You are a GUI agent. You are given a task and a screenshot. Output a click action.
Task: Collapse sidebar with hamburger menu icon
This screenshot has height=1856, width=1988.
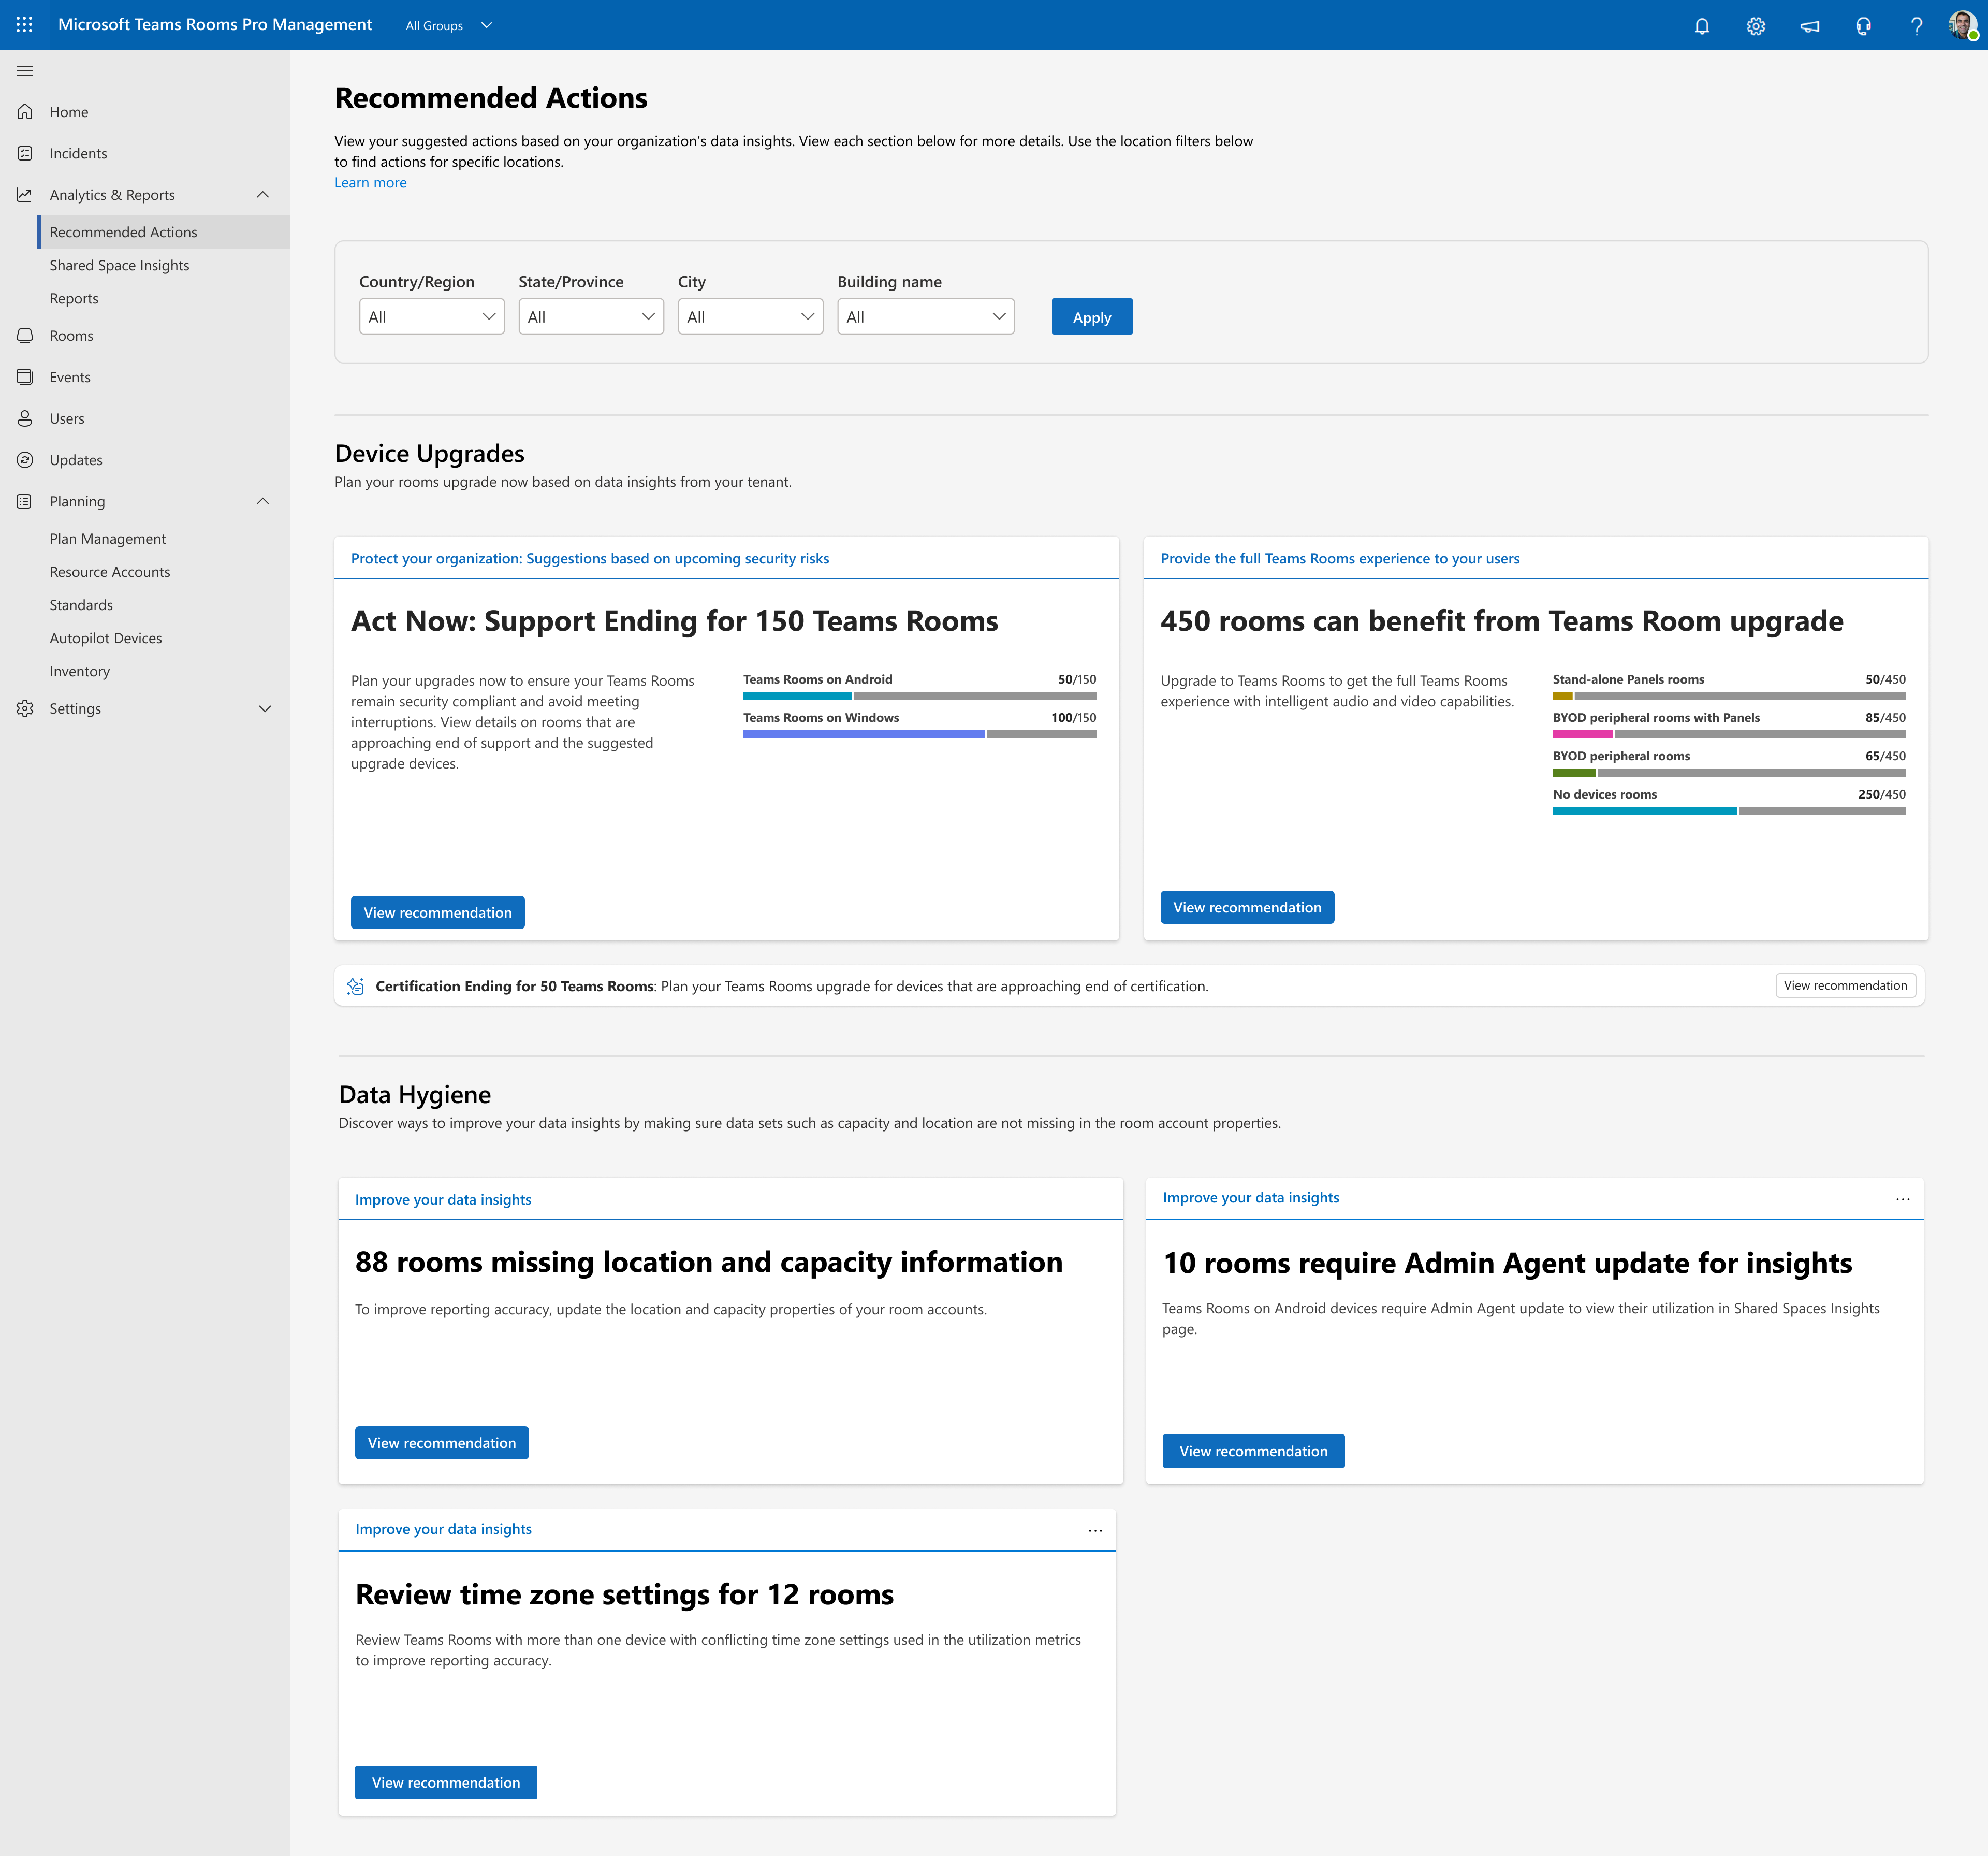coord(25,71)
